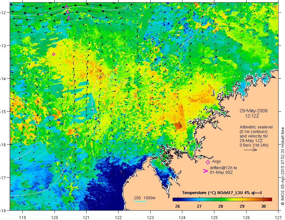
Task: Click the "01-May 00Z" legend text
Action: (221, 172)
